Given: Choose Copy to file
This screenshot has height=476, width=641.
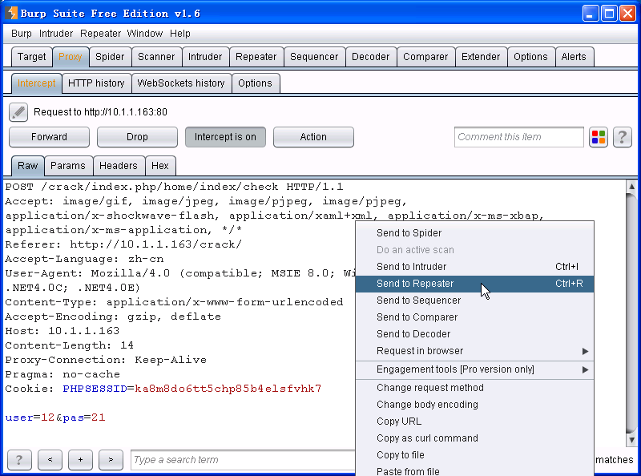Looking at the screenshot, I should [474, 455].
